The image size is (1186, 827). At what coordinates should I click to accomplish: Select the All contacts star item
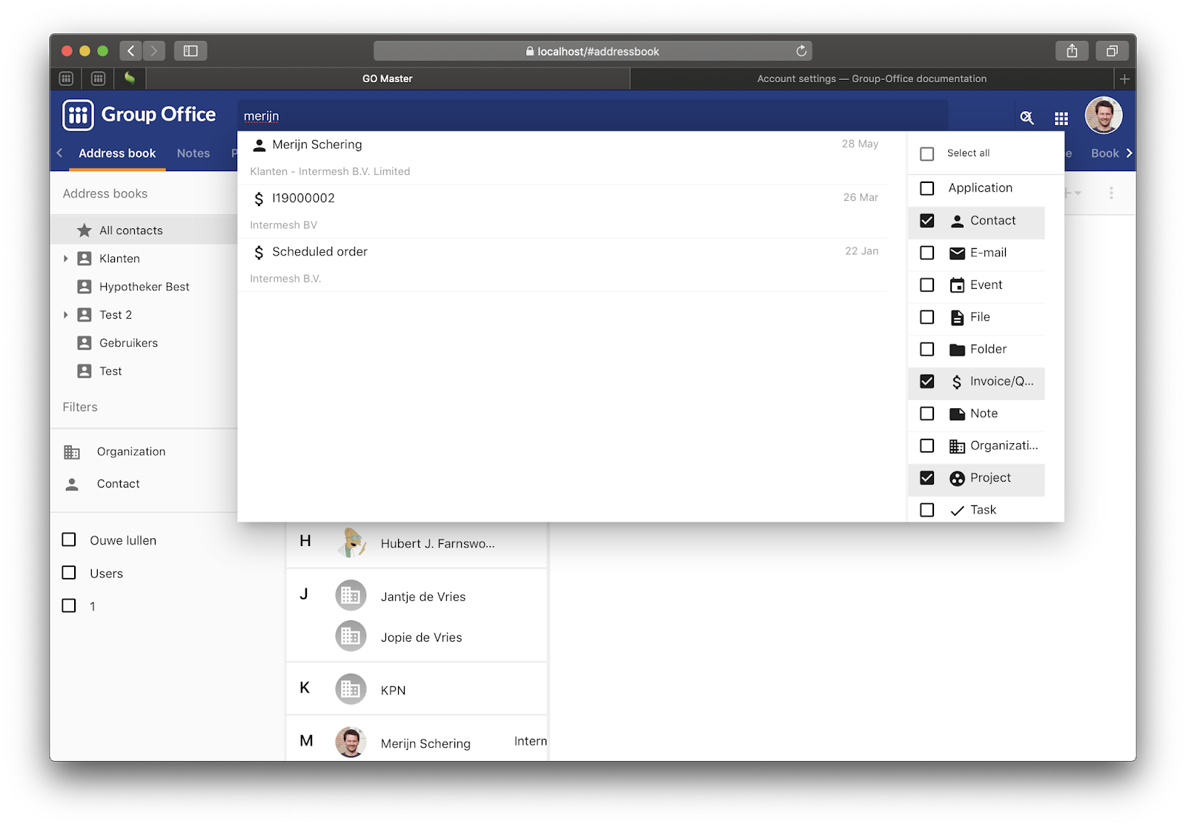tap(130, 230)
